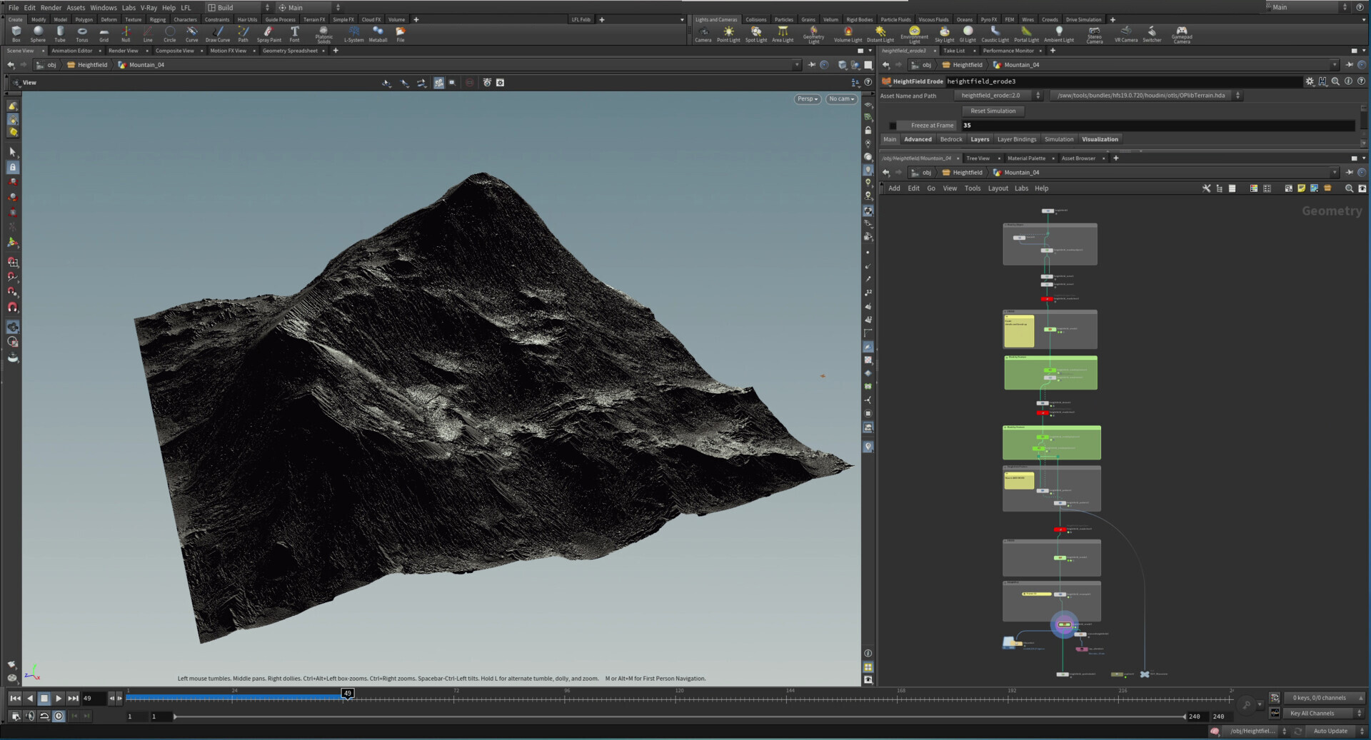Open the Build desktop dropdown
Viewport: 1371px width, 740px height.
point(236,7)
